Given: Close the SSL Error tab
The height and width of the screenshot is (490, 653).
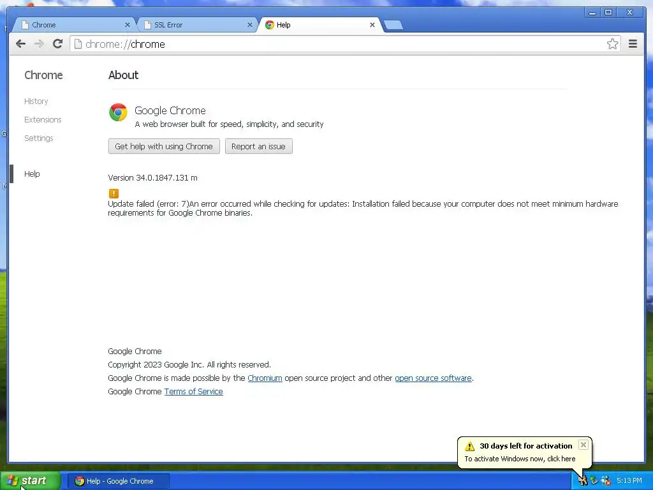Looking at the screenshot, I should click(250, 25).
